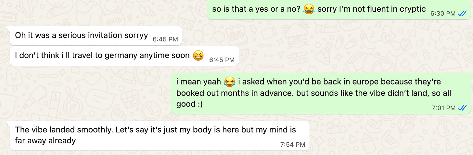The image size is (473, 155).
Task: Click the "good :)" line in the green bubble
Action: (x=189, y=105)
